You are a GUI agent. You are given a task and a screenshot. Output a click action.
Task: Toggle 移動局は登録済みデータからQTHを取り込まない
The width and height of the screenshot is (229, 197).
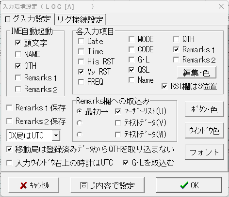click(x=9, y=149)
